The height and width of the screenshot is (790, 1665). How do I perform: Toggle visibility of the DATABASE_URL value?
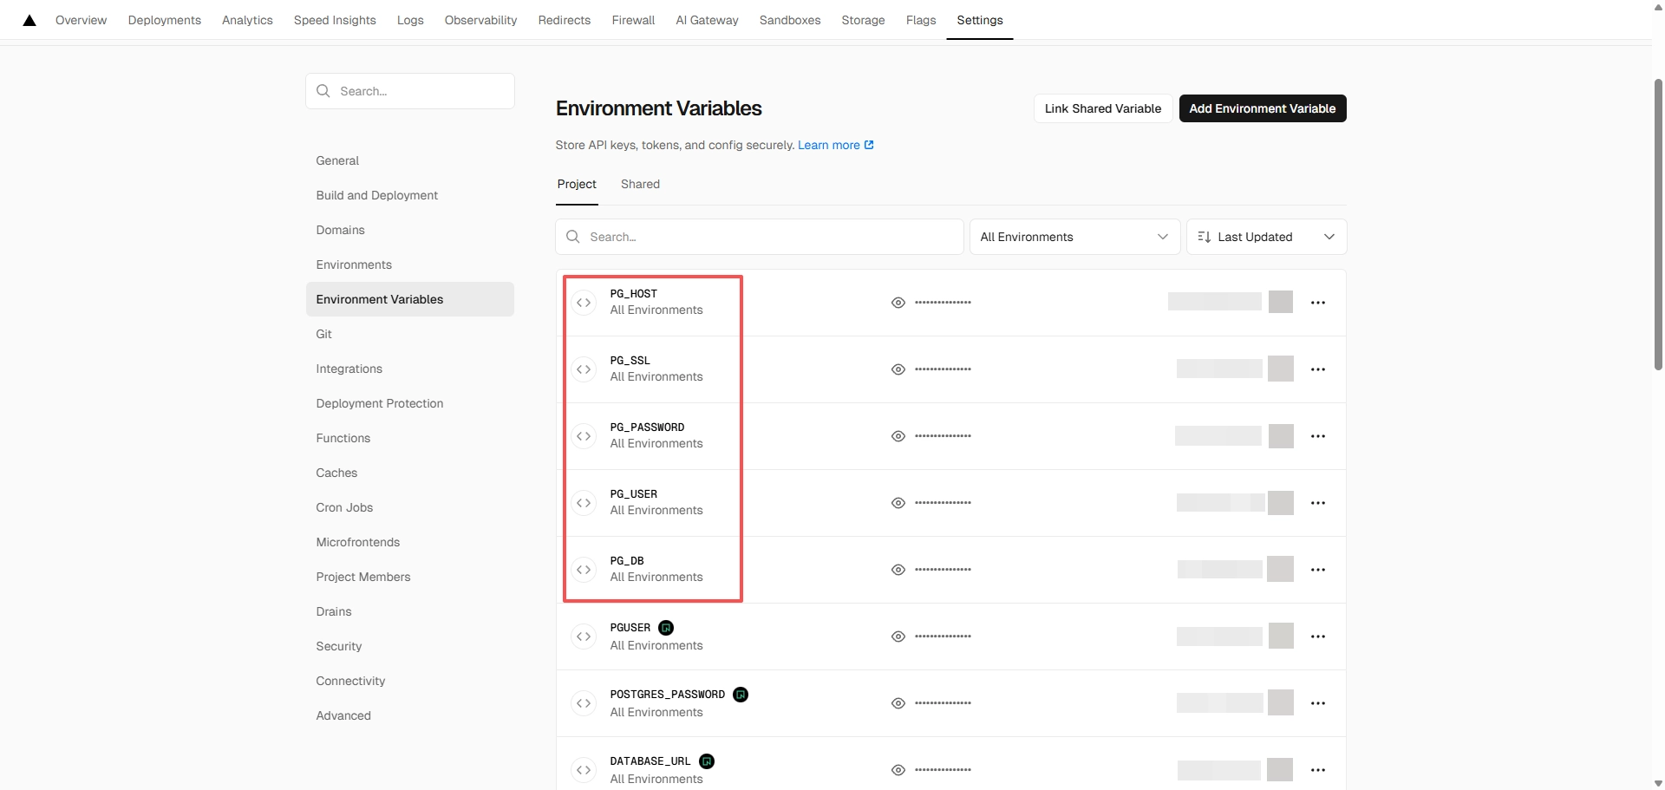pos(898,770)
